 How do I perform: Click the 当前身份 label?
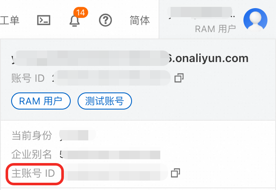coord(32,135)
